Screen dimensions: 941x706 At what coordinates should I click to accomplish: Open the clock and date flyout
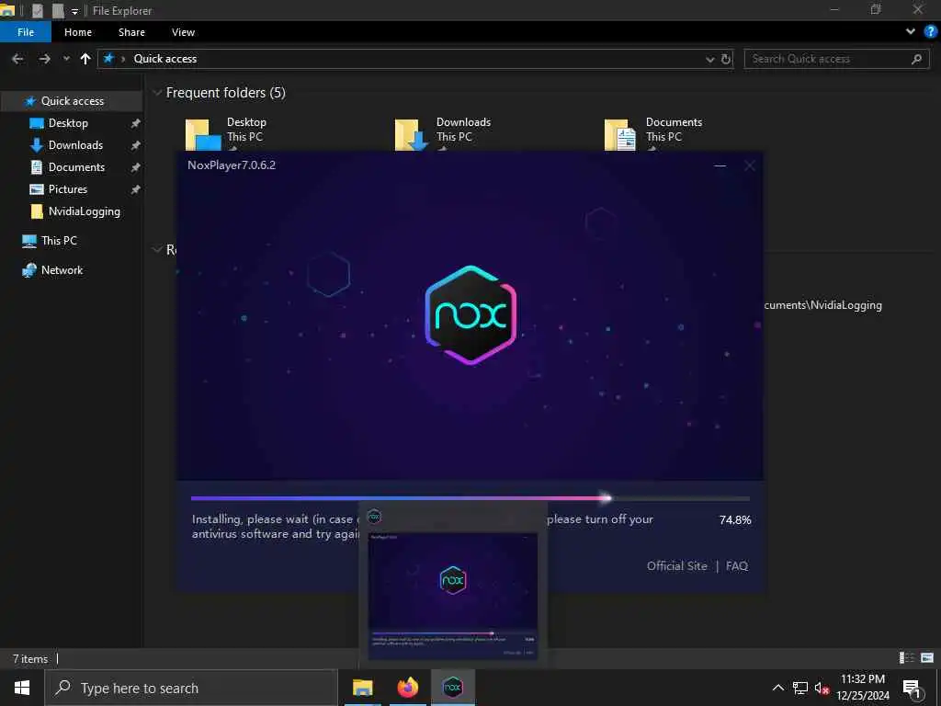pyautogui.click(x=863, y=688)
